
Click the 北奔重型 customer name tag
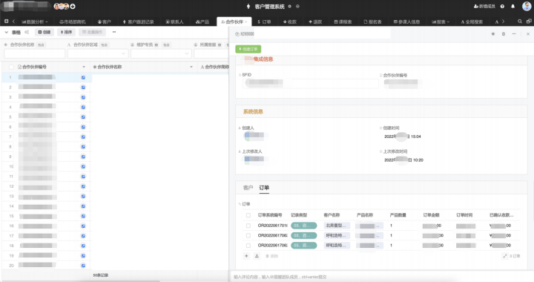point(337,226)
